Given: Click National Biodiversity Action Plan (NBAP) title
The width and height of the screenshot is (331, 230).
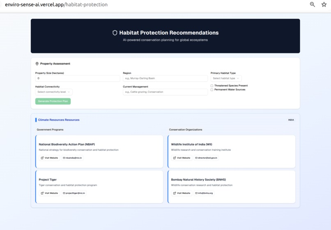Looking at the screenshot, I should click(67, 144).
